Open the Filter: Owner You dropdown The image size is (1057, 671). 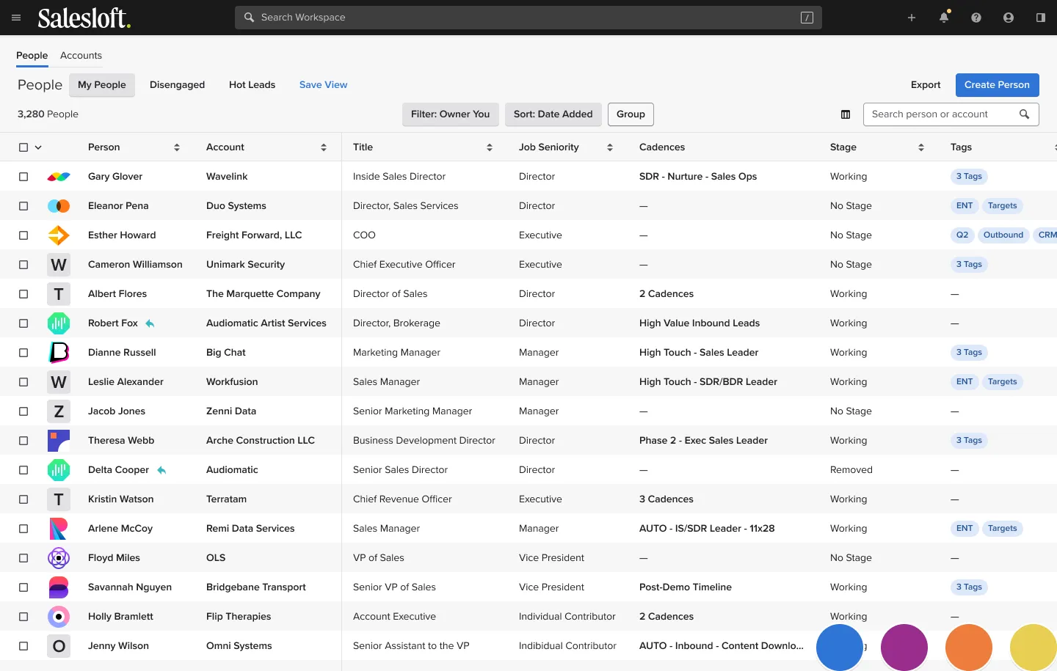pyautogui.click(x=450, y=114)
